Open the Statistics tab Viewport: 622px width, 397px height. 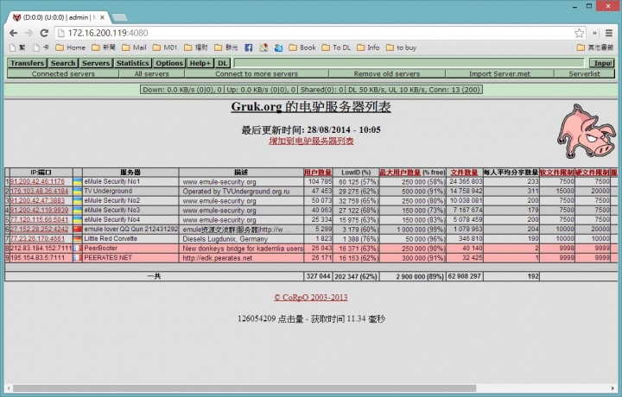pos(132,63)
